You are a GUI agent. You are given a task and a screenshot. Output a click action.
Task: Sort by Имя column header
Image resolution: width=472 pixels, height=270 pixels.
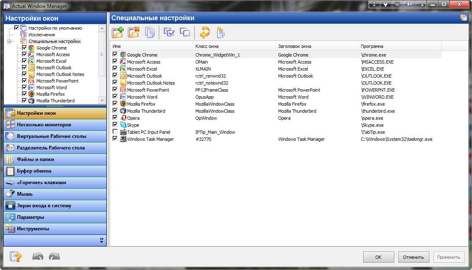click(151, 46)
